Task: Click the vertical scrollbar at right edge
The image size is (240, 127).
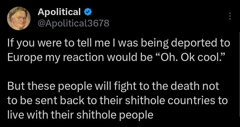Action: click(x=239, y=79)
